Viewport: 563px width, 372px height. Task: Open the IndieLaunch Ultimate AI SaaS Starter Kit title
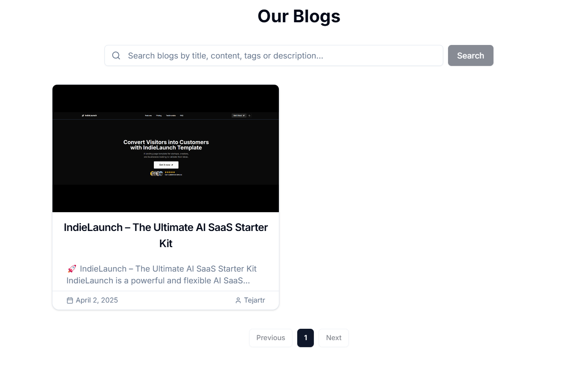[x=166, y=235]
